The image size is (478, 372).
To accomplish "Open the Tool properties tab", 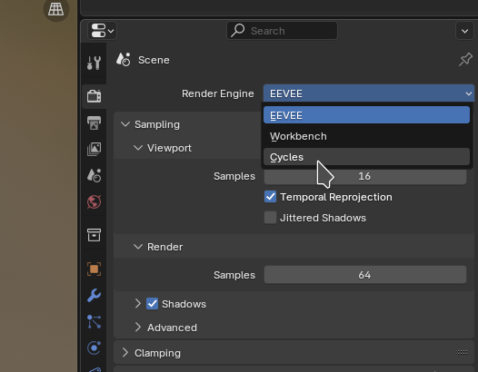I will 94,63.
